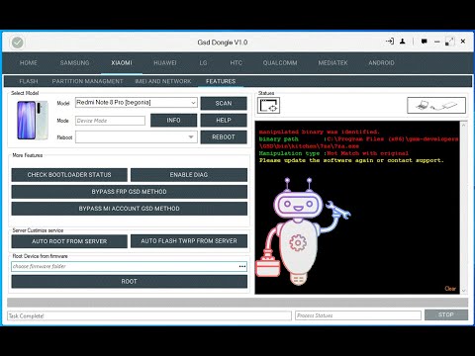Select the FEATURES sub-tab
Image resolution: width=475 pixels, height=356 pixels.
tap(221, 81)
